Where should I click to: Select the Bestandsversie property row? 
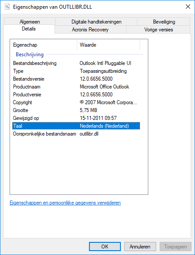76,79
